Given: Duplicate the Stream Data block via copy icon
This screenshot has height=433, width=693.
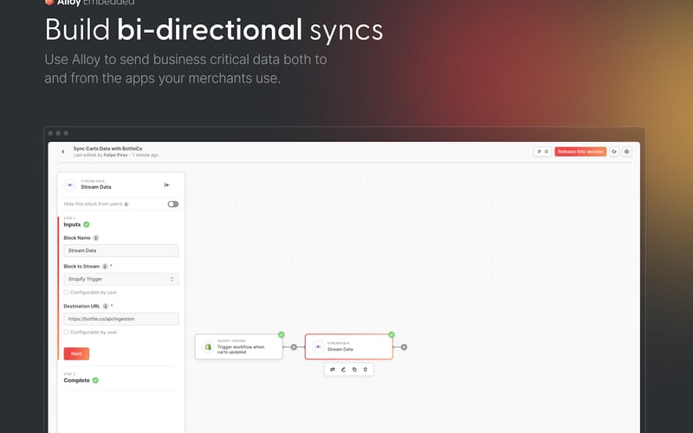Looking at the screenshot, I should [354, 370].
